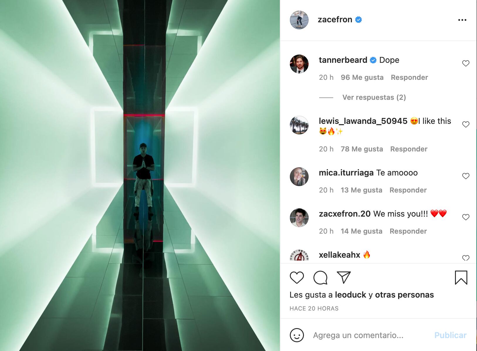This screenshot has width=477, height=351.
Task: Click the comment speech bubble icon
Action: tap(320, 278)
